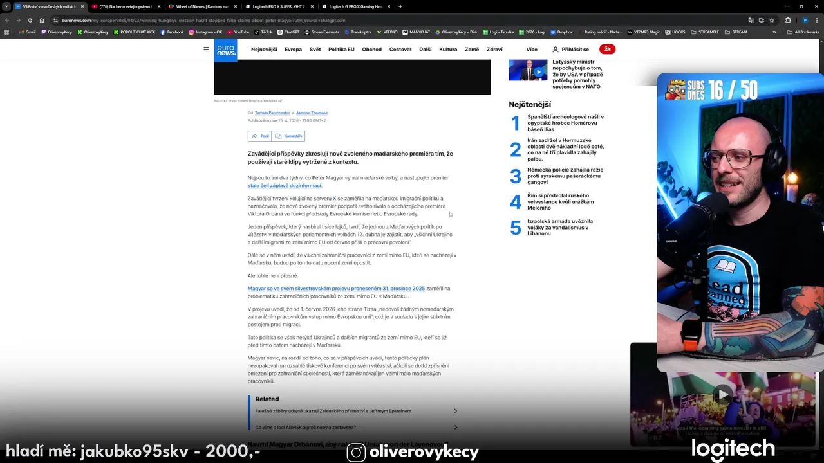Screen dimensions: 824x463
Task: Open the Transkriptor bookmark
Action: coord(357,32)
